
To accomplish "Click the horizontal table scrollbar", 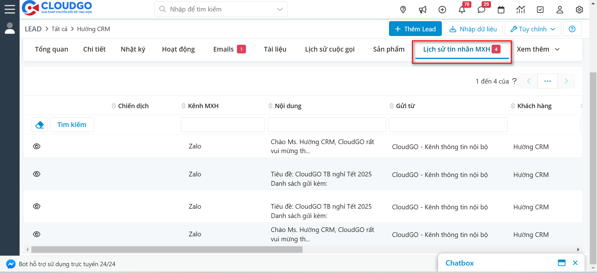I will [x=167, y=250].
